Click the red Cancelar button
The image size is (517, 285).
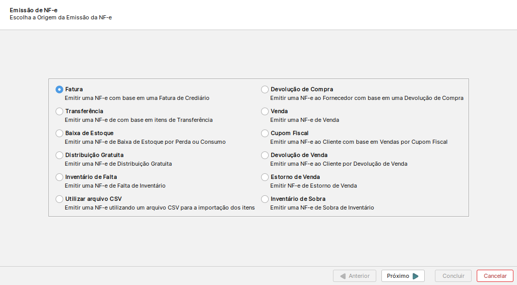(495, 276)
